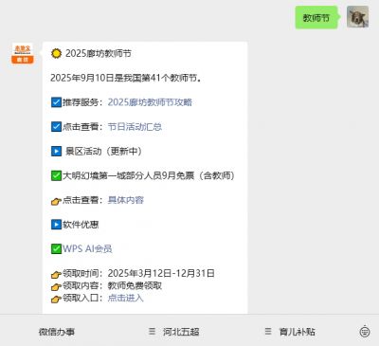The height and width of the screenshot is (346, 379).
Task: Click pointing hand icon beside 领取时间
Action: 56,274
